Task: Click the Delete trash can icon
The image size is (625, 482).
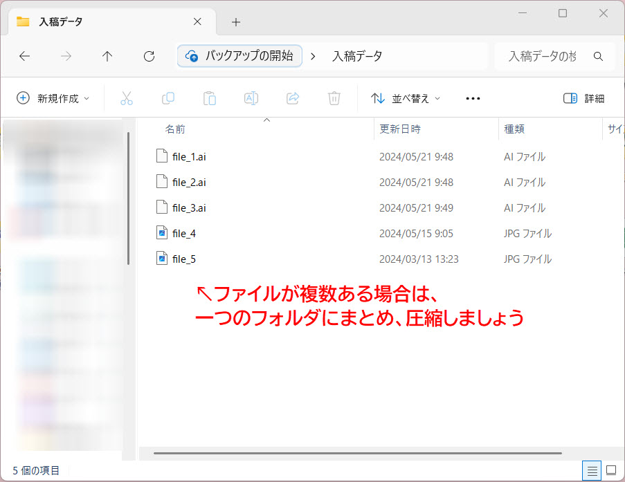Action: [334, 98]
